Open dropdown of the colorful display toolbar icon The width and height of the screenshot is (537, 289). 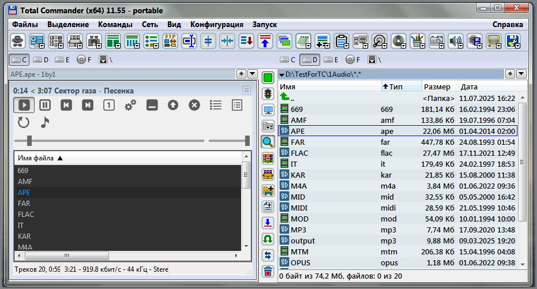[42, 46]
